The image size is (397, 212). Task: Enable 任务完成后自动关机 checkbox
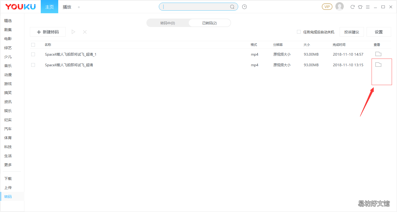click(299, 32)
